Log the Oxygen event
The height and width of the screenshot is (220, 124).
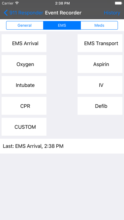[x=24, y=64]
